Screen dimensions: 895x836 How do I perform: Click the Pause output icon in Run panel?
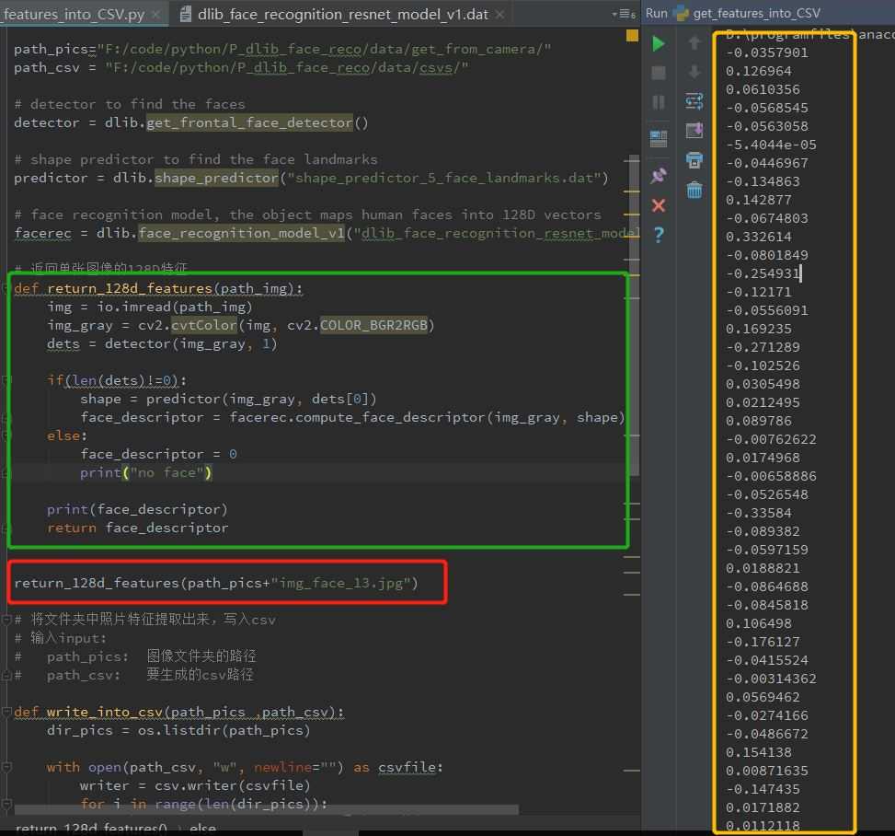pyautogui.click(x=658, y=102)
